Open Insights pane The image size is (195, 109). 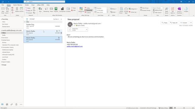coord(186,10)
